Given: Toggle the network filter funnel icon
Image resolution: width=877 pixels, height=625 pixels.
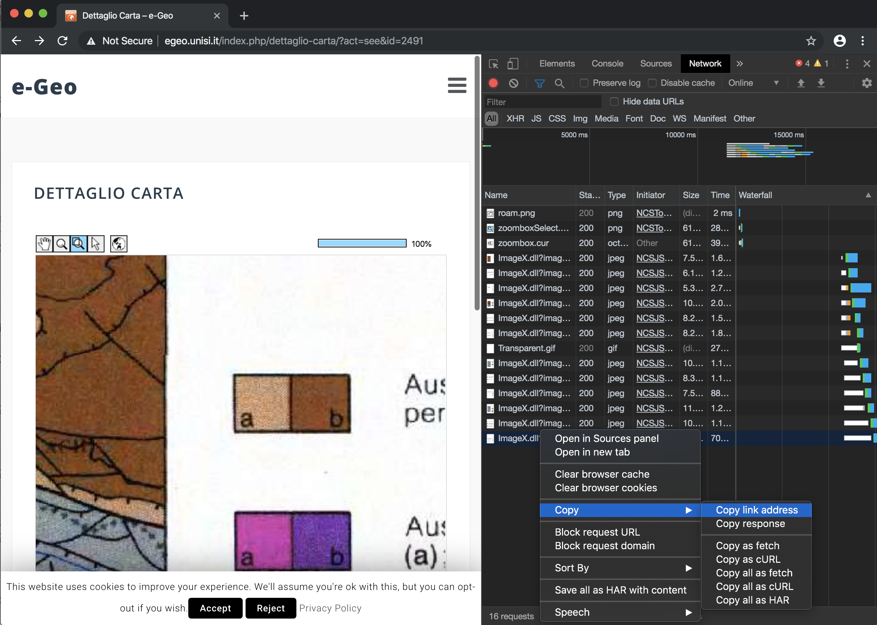Looking at the screenshot, I should (539, 83).
